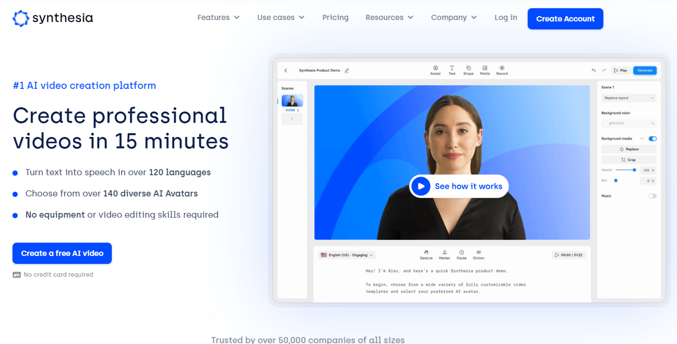
Task: Add a new scene with the plus button
Action: (x=292, y=119)
